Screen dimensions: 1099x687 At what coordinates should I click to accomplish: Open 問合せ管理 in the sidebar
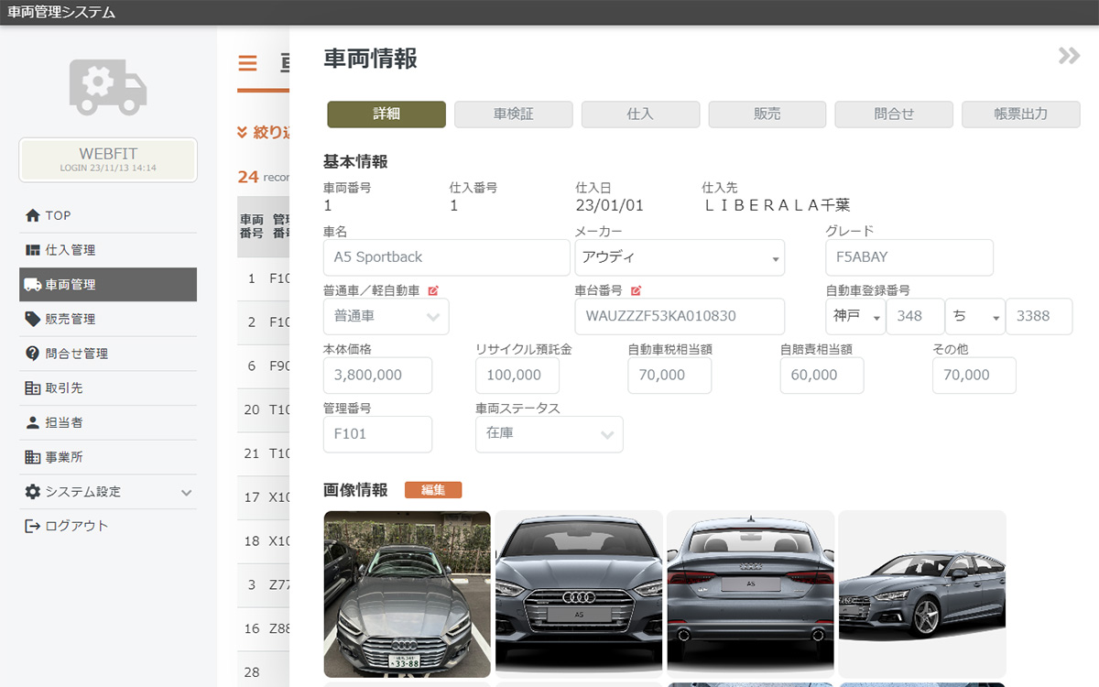coord(108,354)
